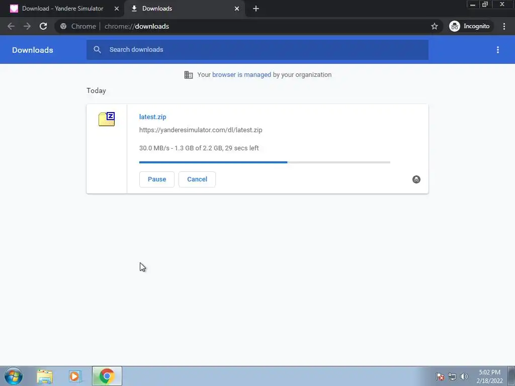Click the Chrome site info icon
The width and height of the screenshot is (515, 386).
pos(63,26)
